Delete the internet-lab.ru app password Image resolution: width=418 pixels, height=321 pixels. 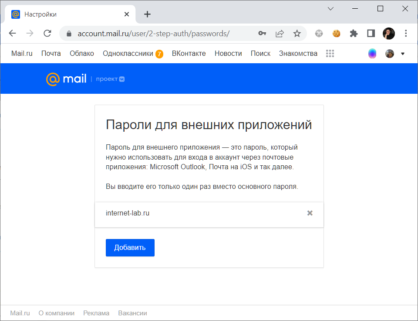[x=310, y=213]
